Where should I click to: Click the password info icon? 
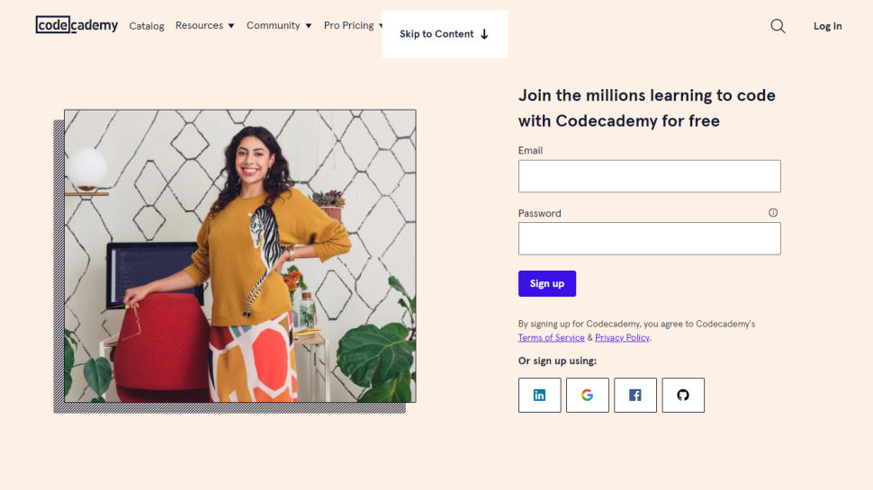pos(773,212)
